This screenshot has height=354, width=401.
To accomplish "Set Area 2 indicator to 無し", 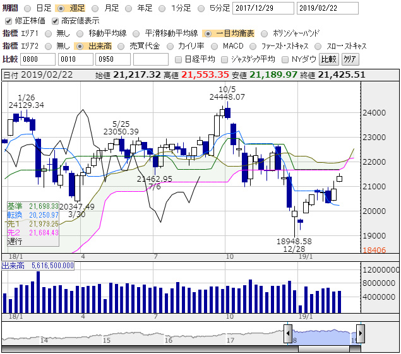I will point(48,46).
